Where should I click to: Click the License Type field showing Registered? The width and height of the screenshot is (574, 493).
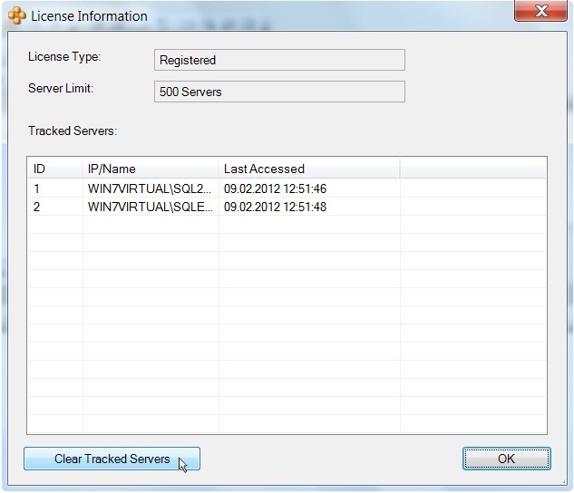click(x=279, y=61)
